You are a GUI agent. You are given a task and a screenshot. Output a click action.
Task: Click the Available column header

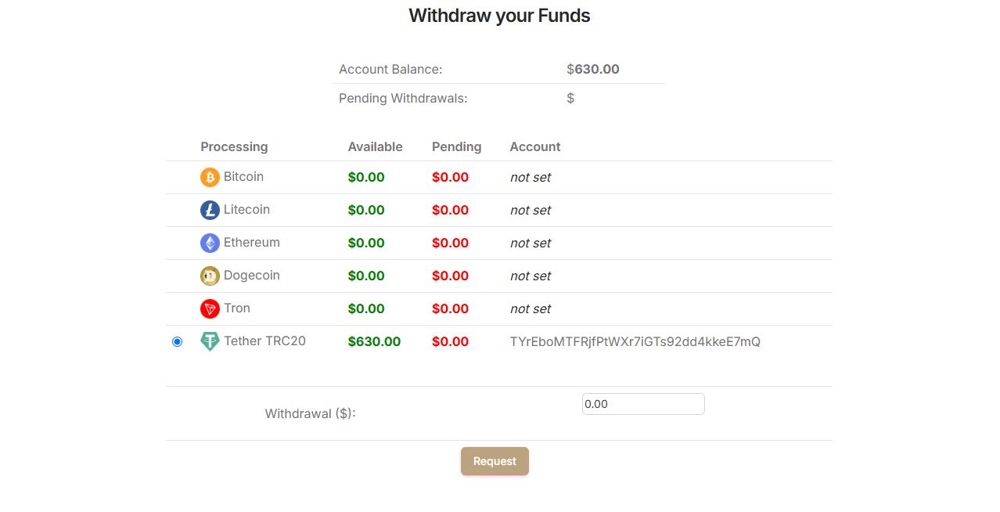376,146
